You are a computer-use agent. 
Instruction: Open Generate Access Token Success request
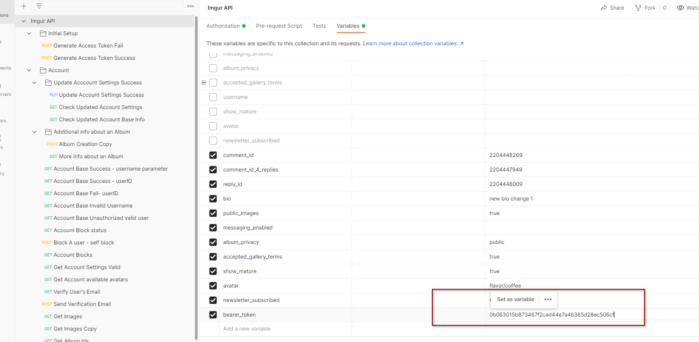point(94,58)
